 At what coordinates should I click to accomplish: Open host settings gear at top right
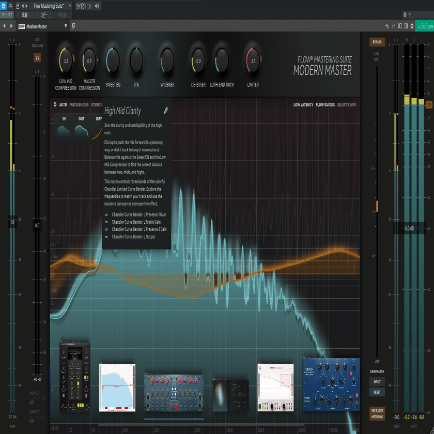pos(405,14)
